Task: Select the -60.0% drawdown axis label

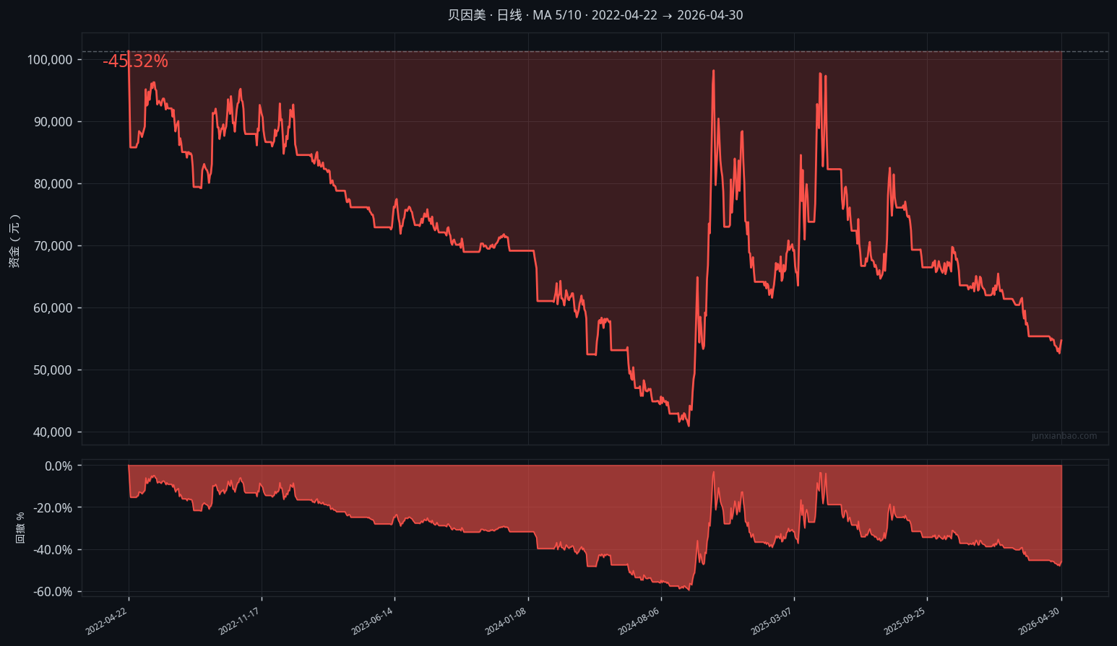Action: (x=53, y=592)
